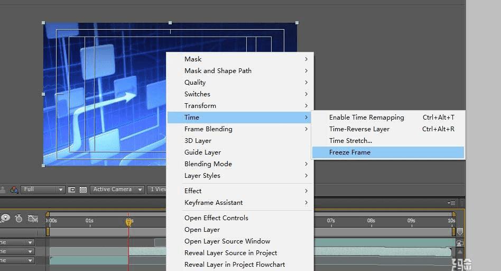The height and width of the screenshot is (271, 501).
Task: Click the layer's top-right corner transform handle
Action: click(297, 23)
